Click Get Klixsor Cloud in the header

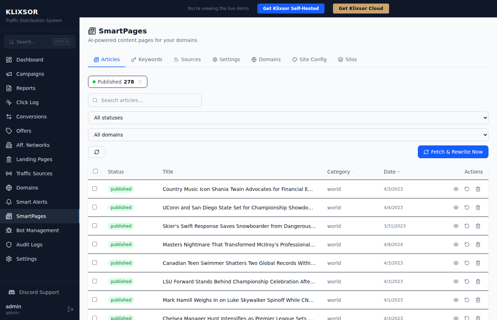click(x=361, y=8)
